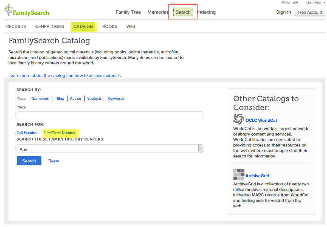Open the Learn more about the catalog link
327x227 pixels.
click(65, 75)
